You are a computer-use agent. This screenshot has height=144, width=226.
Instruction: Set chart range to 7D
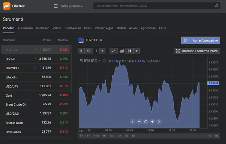[126, 136]
